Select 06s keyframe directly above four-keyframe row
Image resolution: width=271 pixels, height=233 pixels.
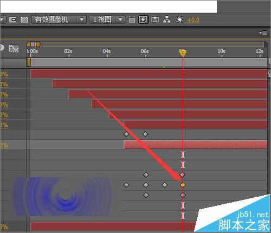146,174
